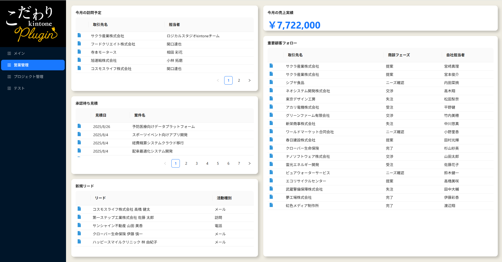Screen dimensions: 502x262
Task: Click previous page arrow in 承認待ち見積
Action: pos(165,163)
